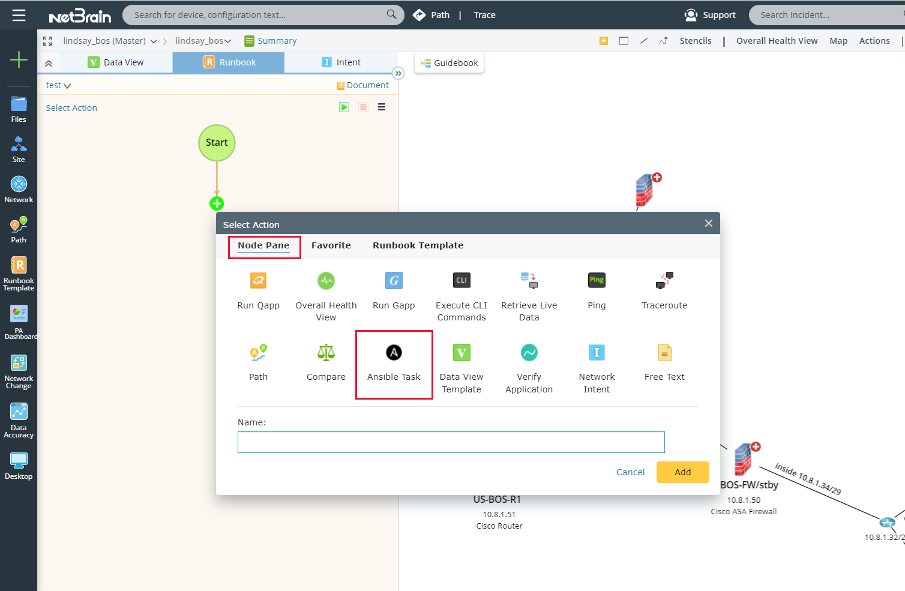Image resolution: width=905 pixels, height=591 pixels.
Task: Click the Add button
Action: (x=682, y=472)
